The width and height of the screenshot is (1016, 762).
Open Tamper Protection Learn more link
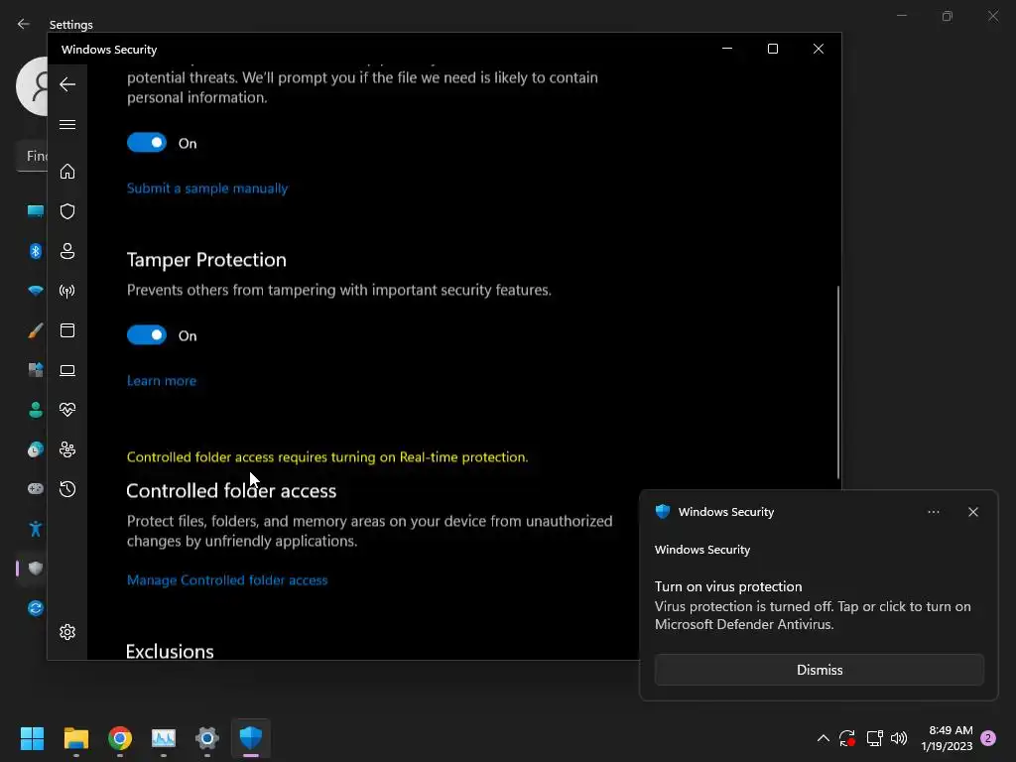click(x=162, y=381)
